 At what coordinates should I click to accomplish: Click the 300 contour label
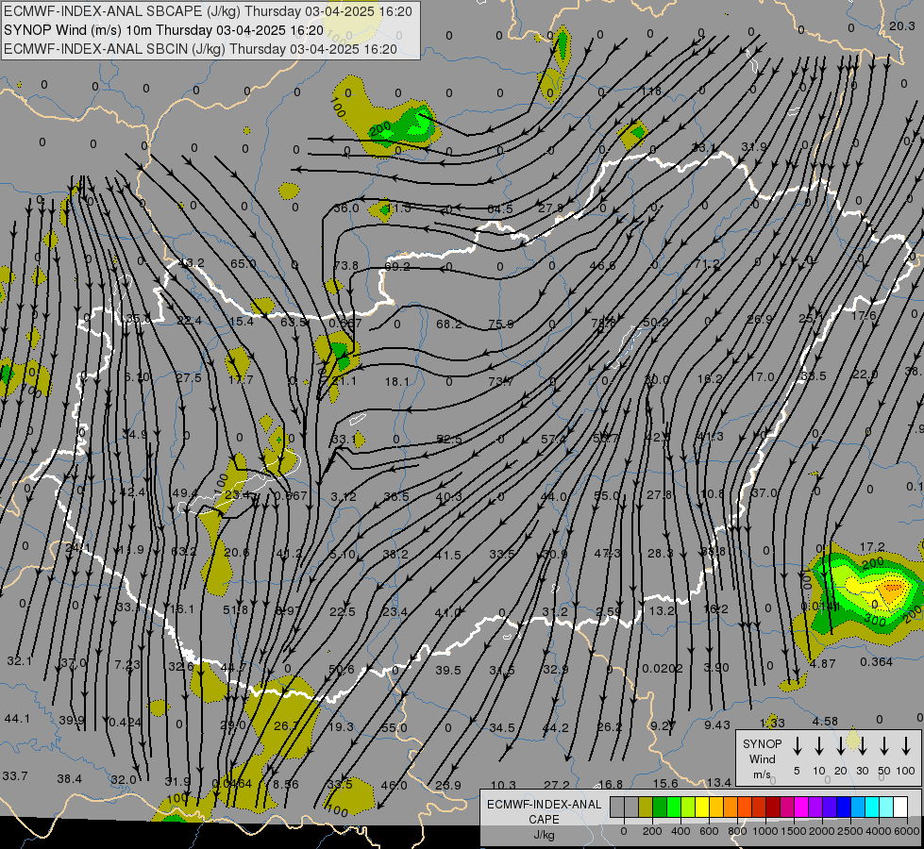point(875,621)
